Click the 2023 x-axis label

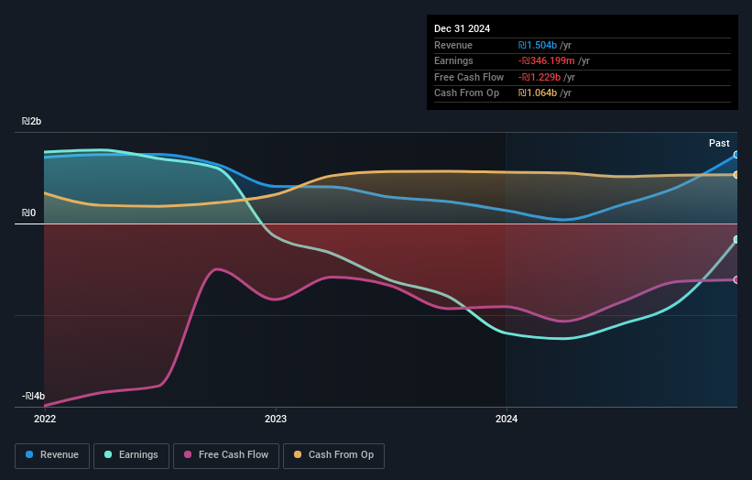276,419
